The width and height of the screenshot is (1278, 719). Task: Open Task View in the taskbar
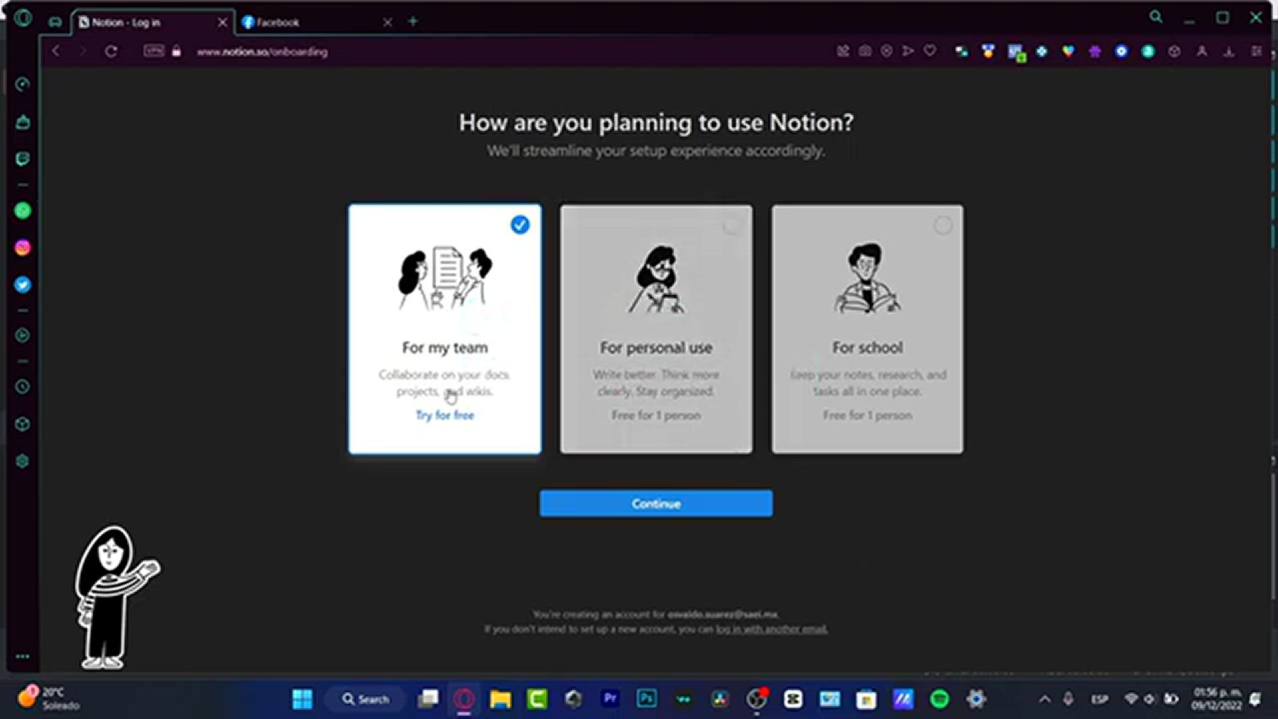coord(428,698)
